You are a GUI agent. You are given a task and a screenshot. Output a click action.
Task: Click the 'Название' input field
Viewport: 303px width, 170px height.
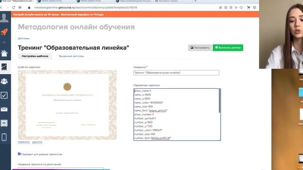click(176, 73)
